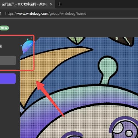Select the 空间主页 - 官方数字空间 tab
Viewport: 138px width, 138px height.
24,4
